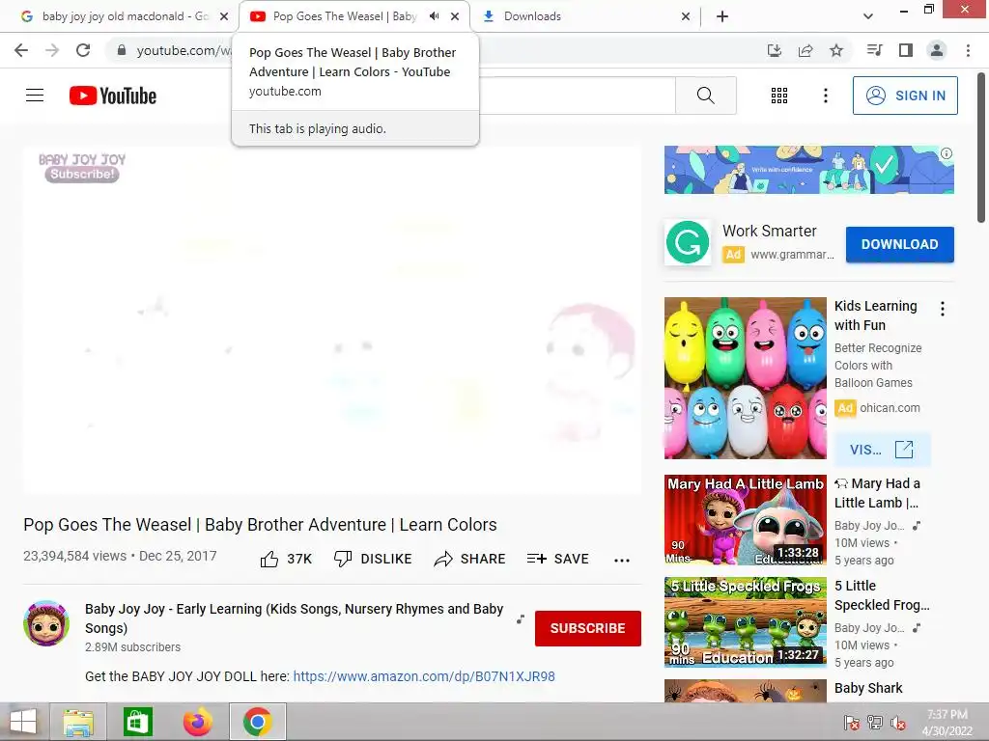The image size is (989, 741).
Task: Expand the tab search chevron
Action: (868, 16)
